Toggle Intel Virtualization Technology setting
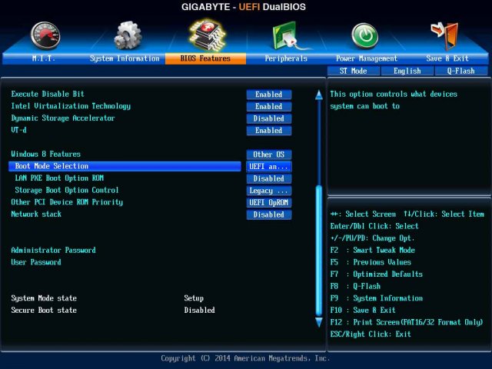 tap(268, 107)
